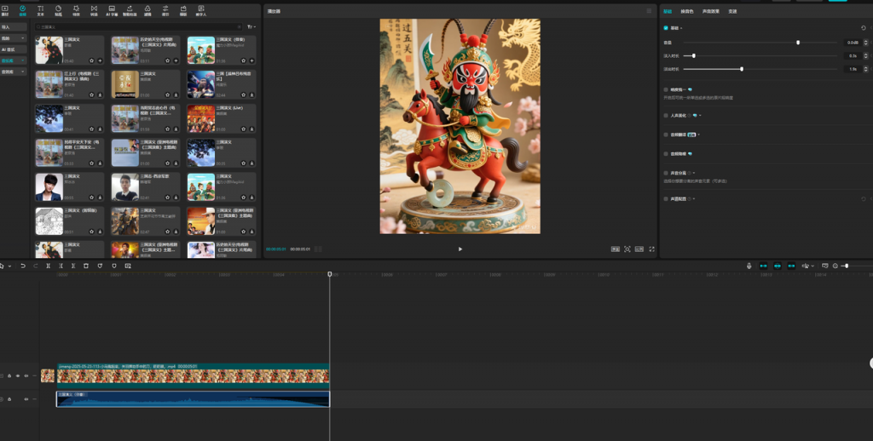Mute the video track speaker icon

tap(26, 376)
